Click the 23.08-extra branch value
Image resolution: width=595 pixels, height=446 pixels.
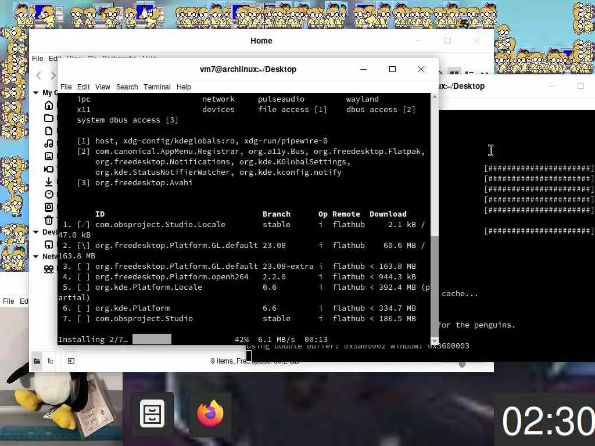click(x=288, y=266)
